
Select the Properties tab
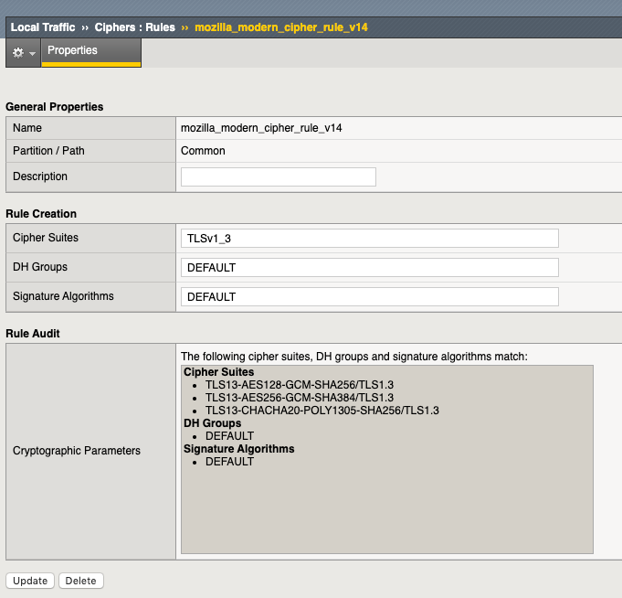pyautogui.click(x=72, y=51)
